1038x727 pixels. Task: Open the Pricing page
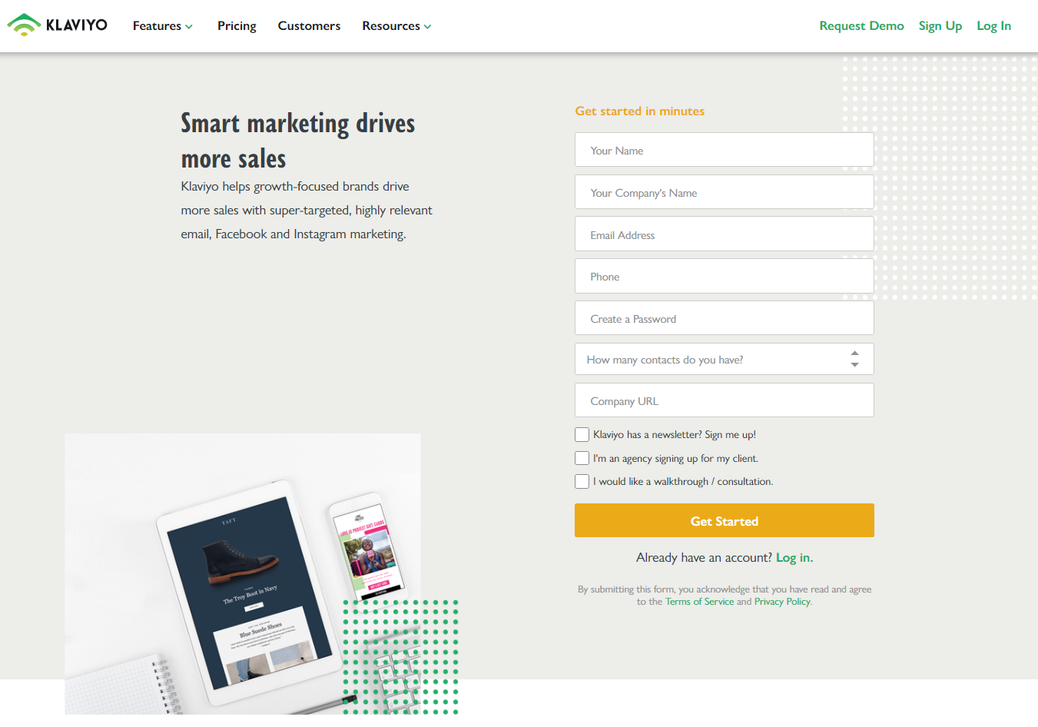237,26
